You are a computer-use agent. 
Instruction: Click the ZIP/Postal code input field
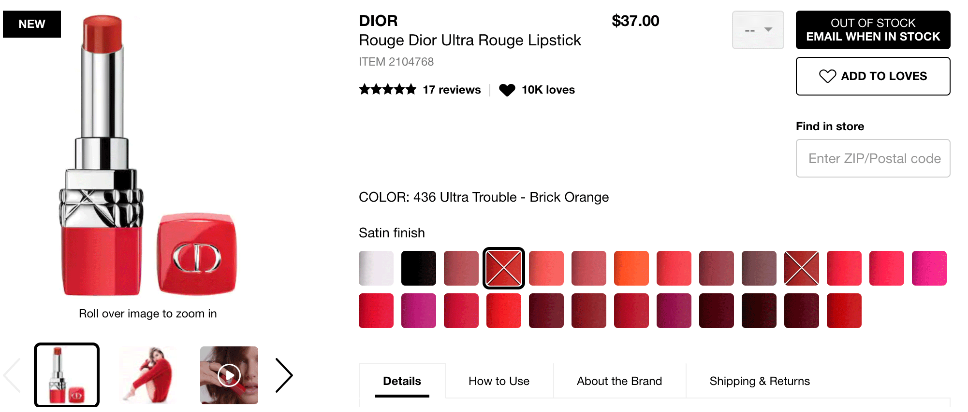click(x=873, y=158)
